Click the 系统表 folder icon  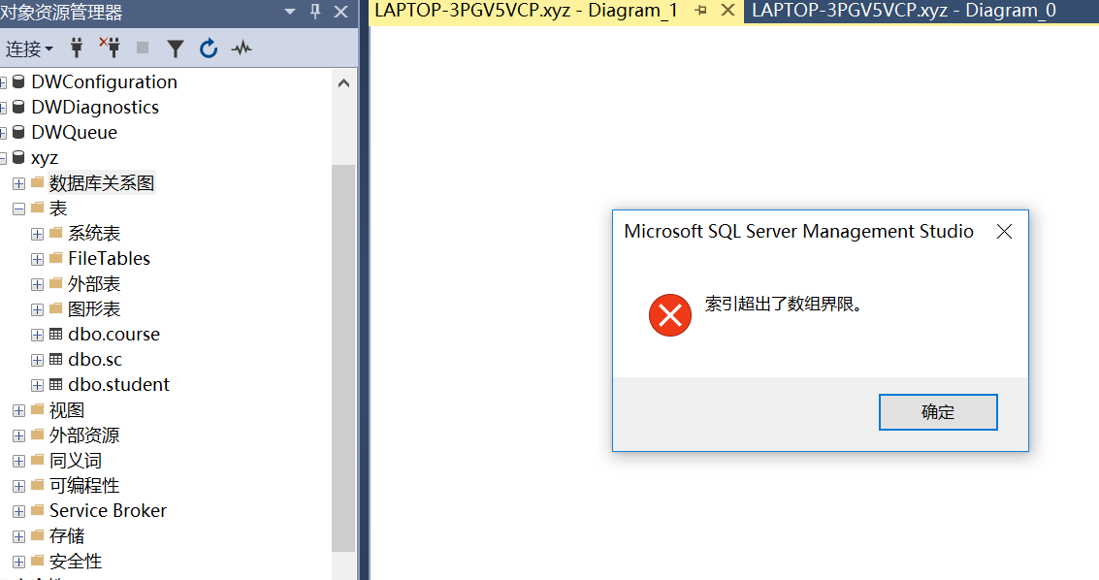click(56, 233)
